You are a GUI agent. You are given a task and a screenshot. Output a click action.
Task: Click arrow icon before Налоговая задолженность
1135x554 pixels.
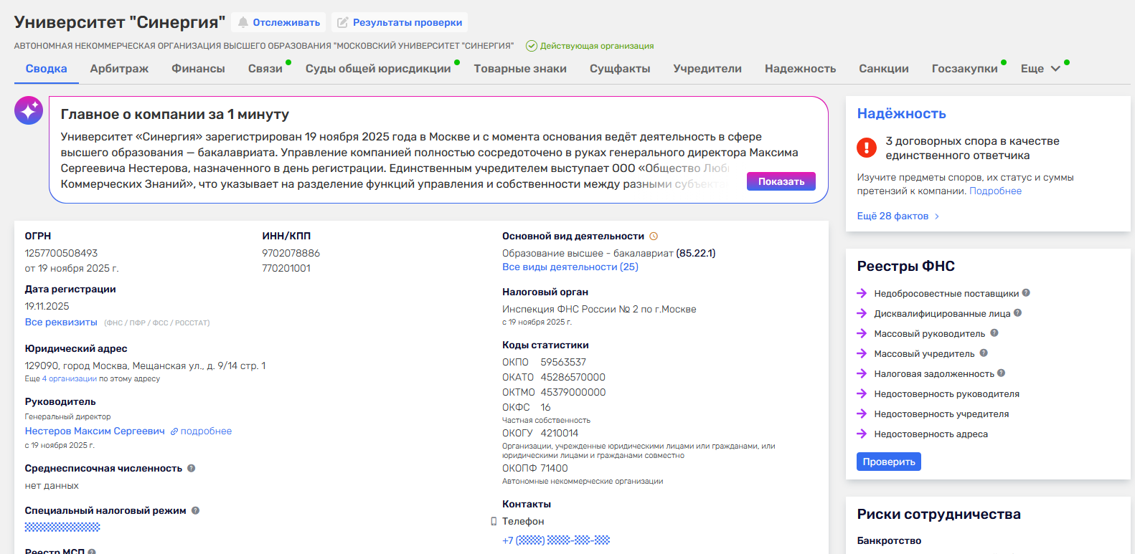862,373
